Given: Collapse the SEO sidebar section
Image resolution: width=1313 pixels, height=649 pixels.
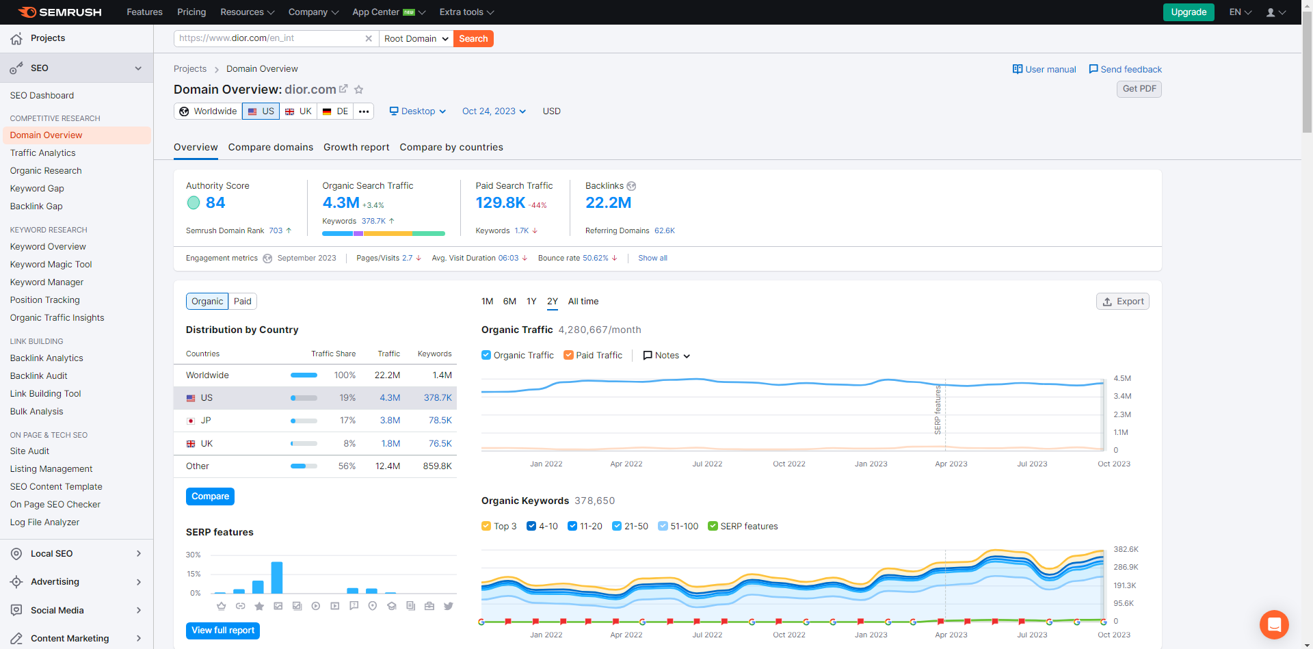Looking at the screenshot, I should [138, 68].
